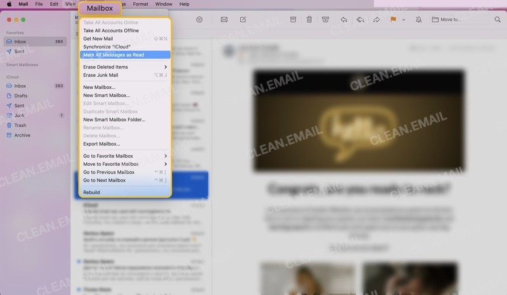Open the Trash mailbox
The width and height of the screenshot is (507, 295).
pyautogui.click(x=35, y=125)
